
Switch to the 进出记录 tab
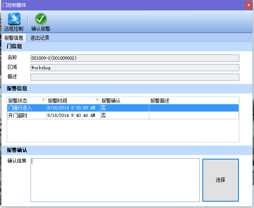click(x=40, y=38)
